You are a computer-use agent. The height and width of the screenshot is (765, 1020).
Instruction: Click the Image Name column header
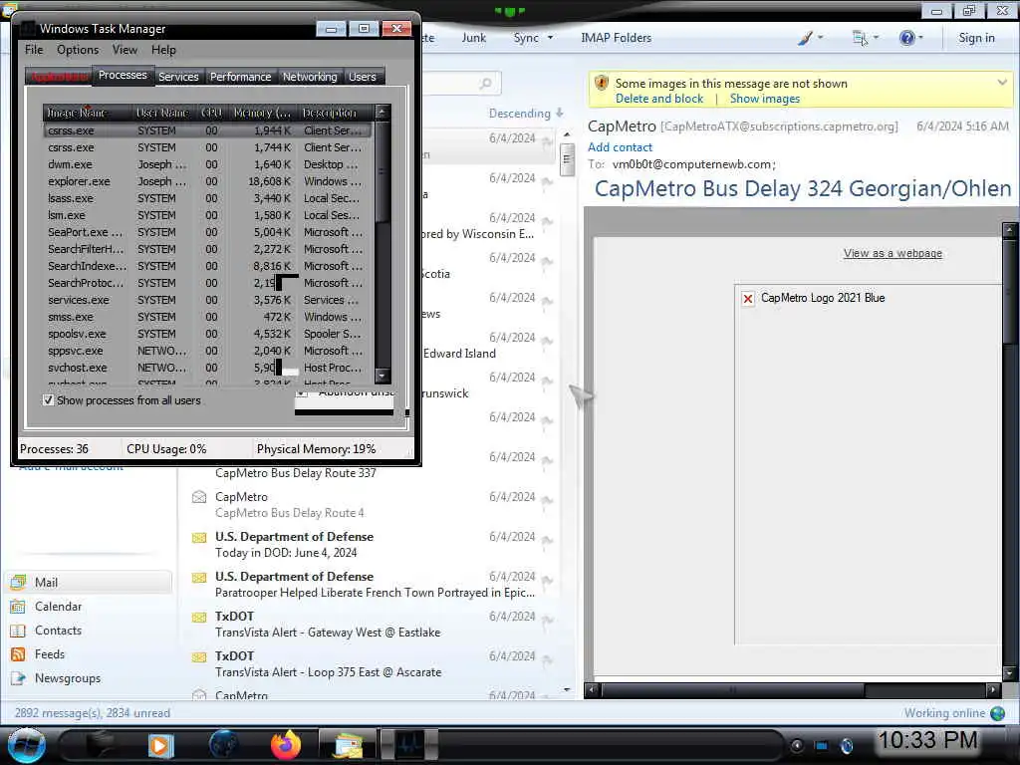88,113
